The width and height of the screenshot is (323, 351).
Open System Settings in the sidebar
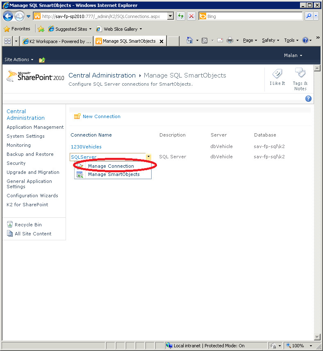(x=25, y=136)
